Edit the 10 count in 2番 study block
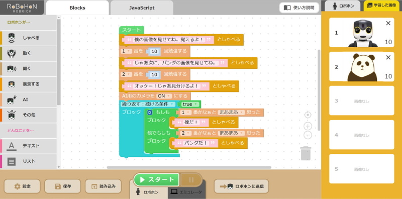Viewport: 402px width, 199px height. [x=154, y=74]
